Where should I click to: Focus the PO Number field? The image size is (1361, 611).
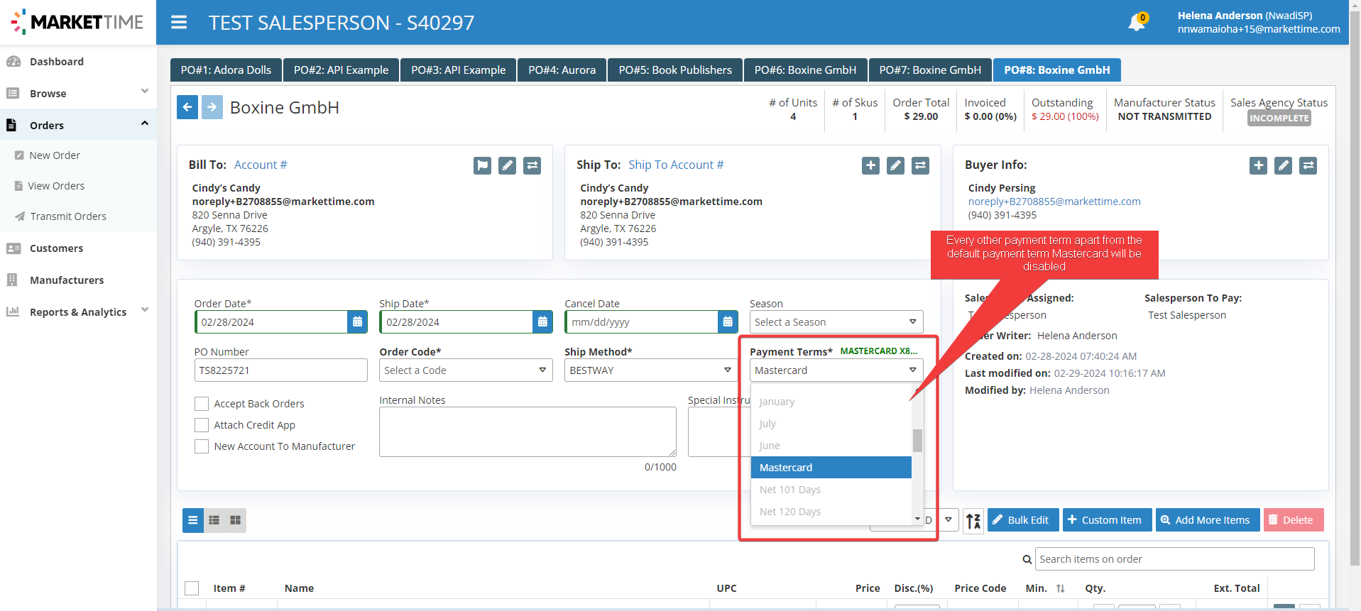click(x=280, y=370)
